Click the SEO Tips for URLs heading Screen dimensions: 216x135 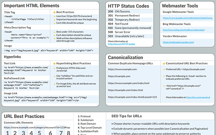[x=126, y=116]
